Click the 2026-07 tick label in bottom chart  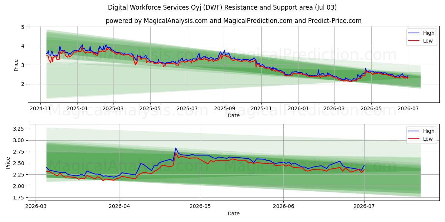click(x=364, y=207)
